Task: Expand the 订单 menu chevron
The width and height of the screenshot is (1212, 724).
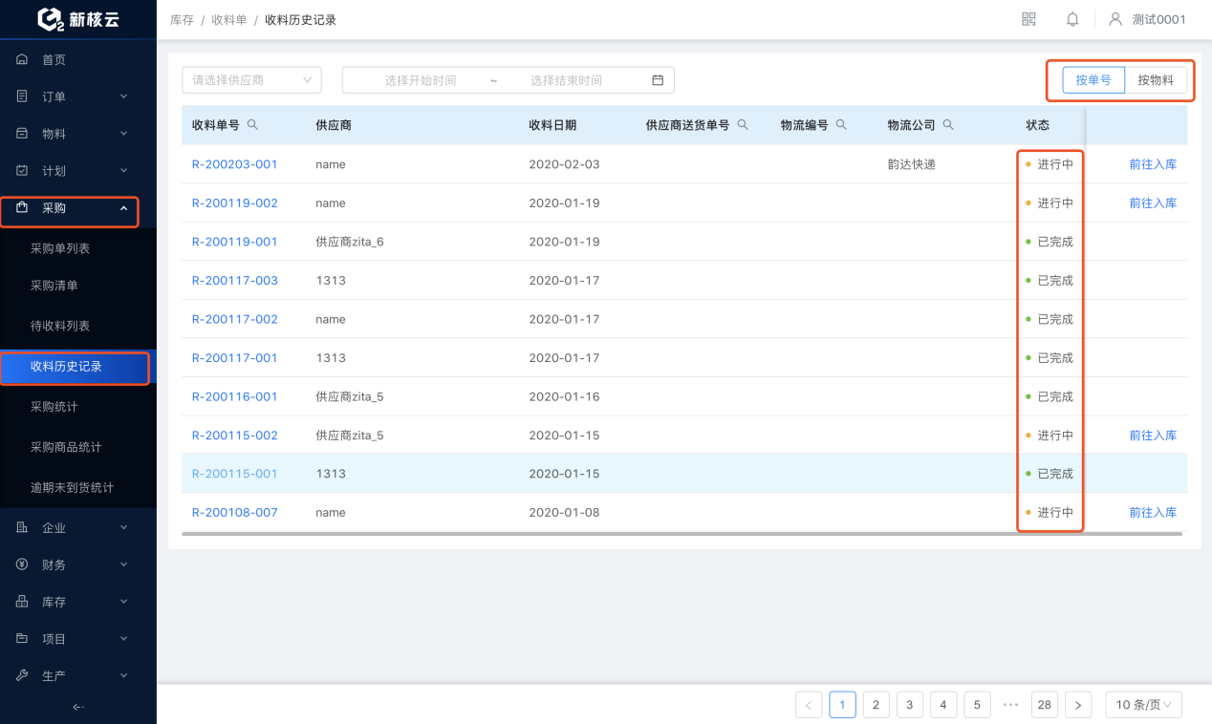Action: 123,96
